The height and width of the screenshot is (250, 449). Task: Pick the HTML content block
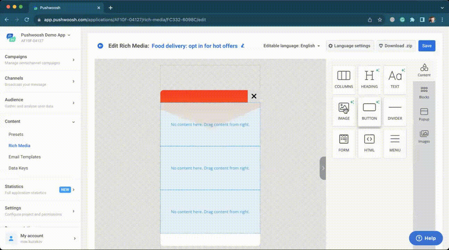[x=369, y=143]
